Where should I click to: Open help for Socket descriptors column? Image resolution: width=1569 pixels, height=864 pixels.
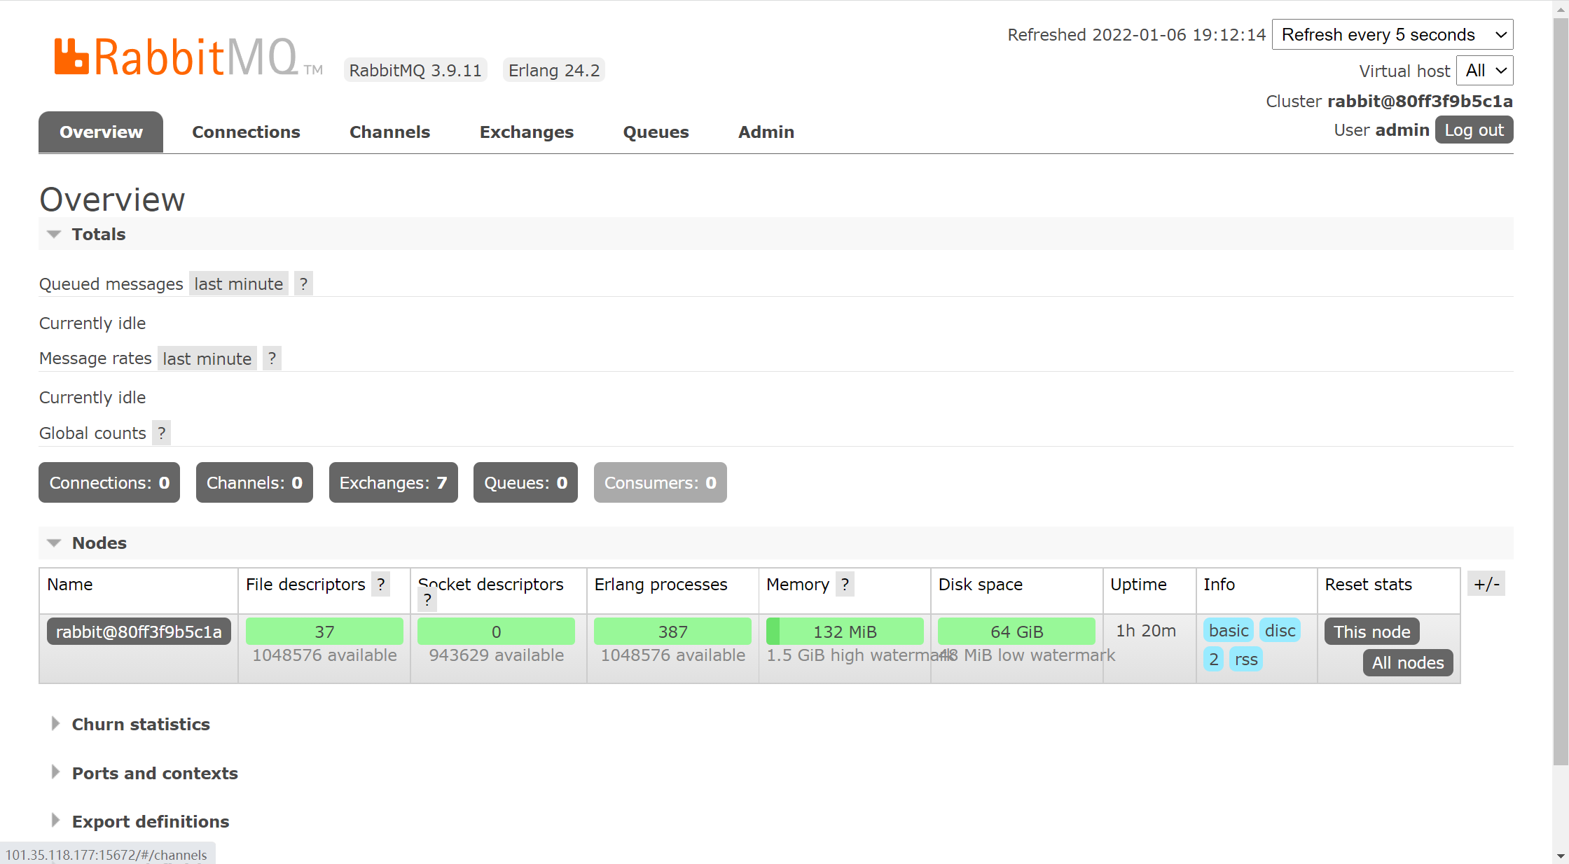[x=427, y=600]
